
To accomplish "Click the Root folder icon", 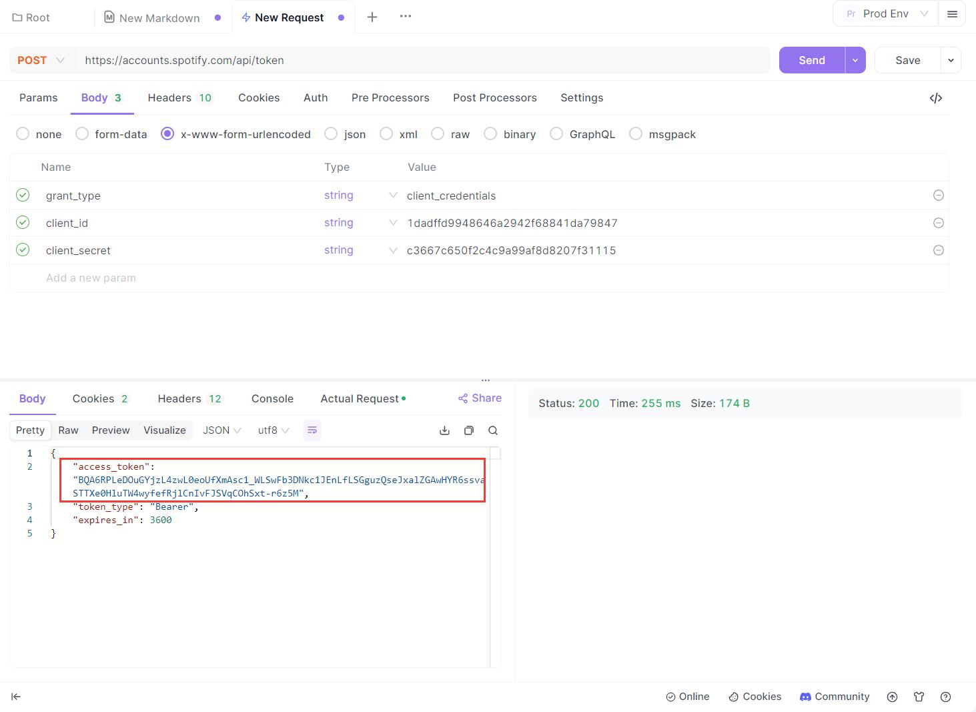I will click(17, 18).
